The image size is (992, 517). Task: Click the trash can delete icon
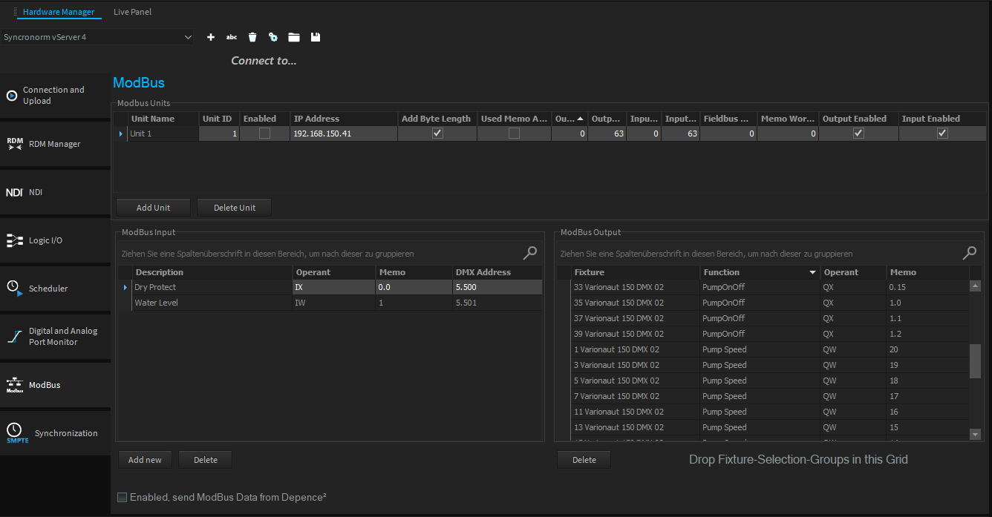click(x=252, y=37)
